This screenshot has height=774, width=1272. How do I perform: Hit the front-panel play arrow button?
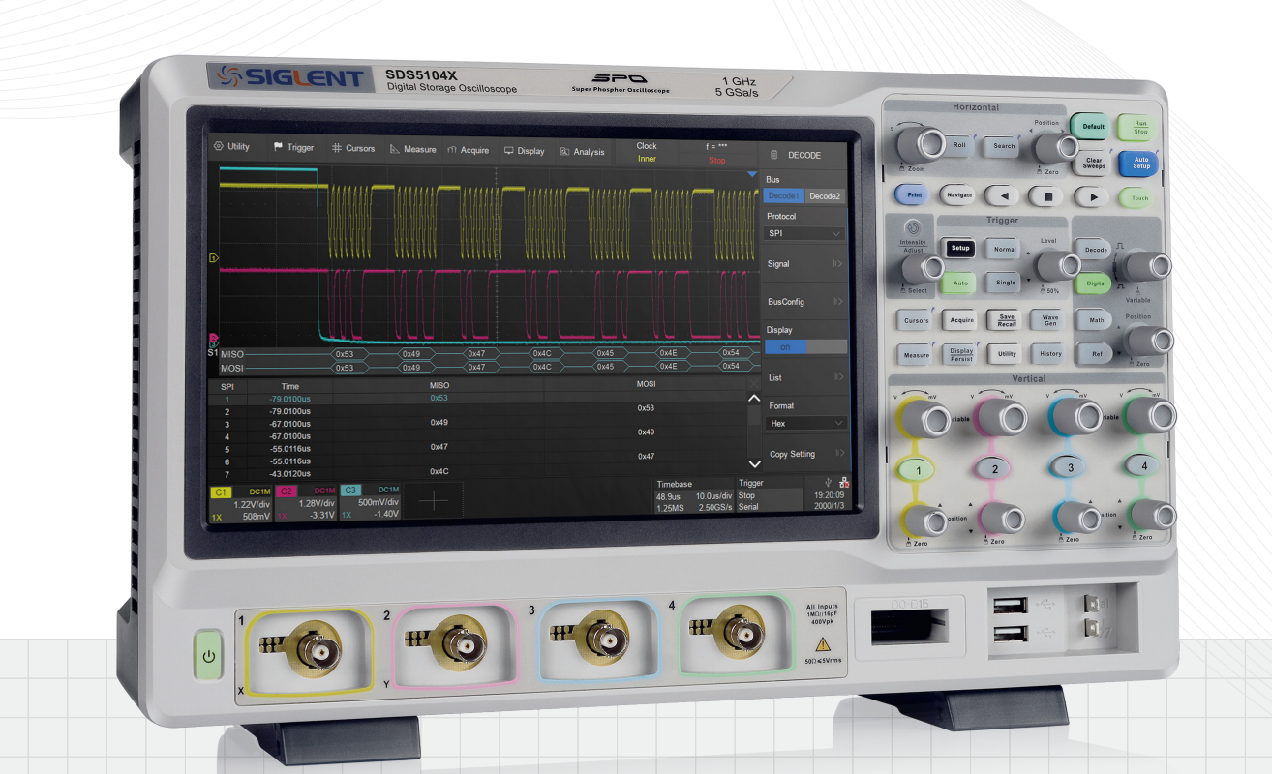click(x=1092, y=196)
